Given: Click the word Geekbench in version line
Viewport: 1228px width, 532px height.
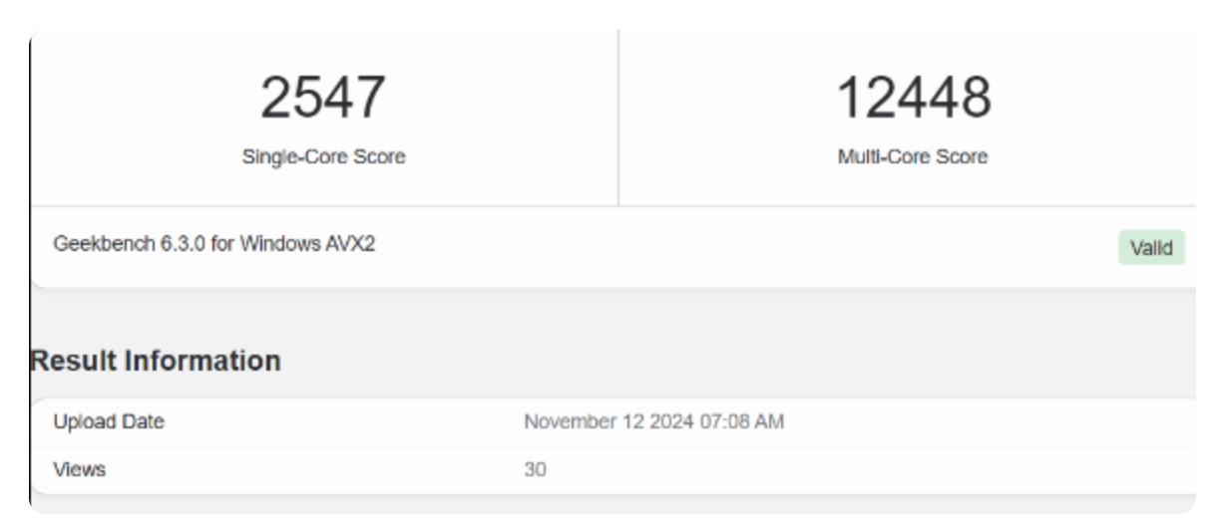Looking at the screenshot, I should click(x=104, y=245).
